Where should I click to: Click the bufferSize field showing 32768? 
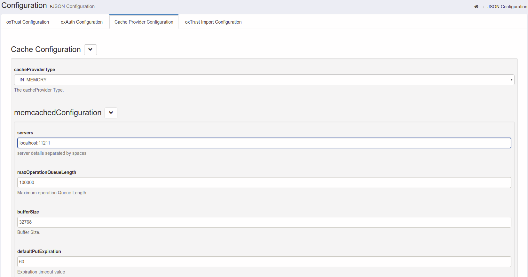(x=264, y=222)
